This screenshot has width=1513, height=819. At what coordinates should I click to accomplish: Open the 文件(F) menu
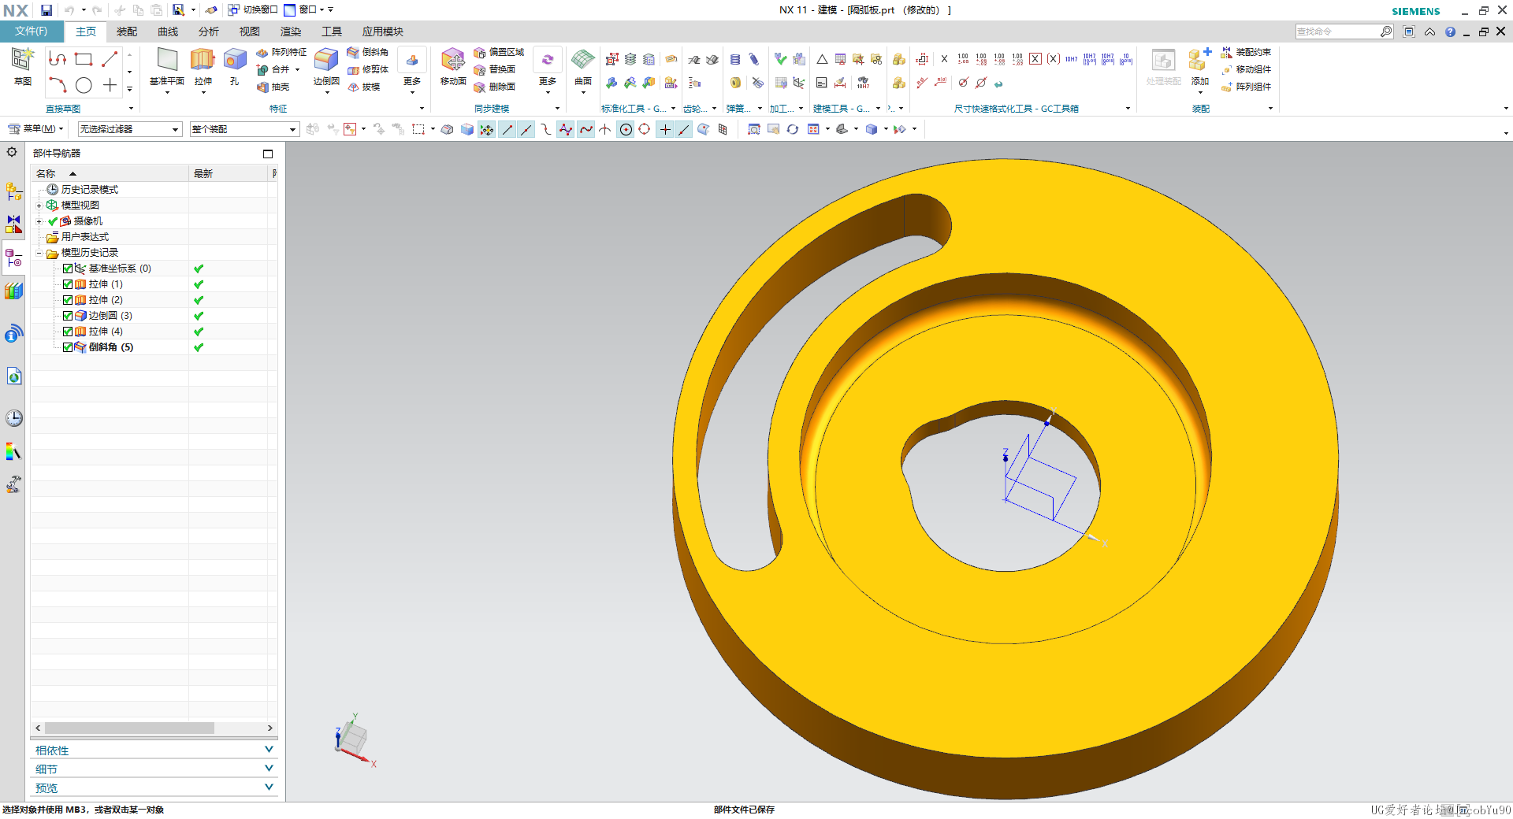click(x=32, y=31)
